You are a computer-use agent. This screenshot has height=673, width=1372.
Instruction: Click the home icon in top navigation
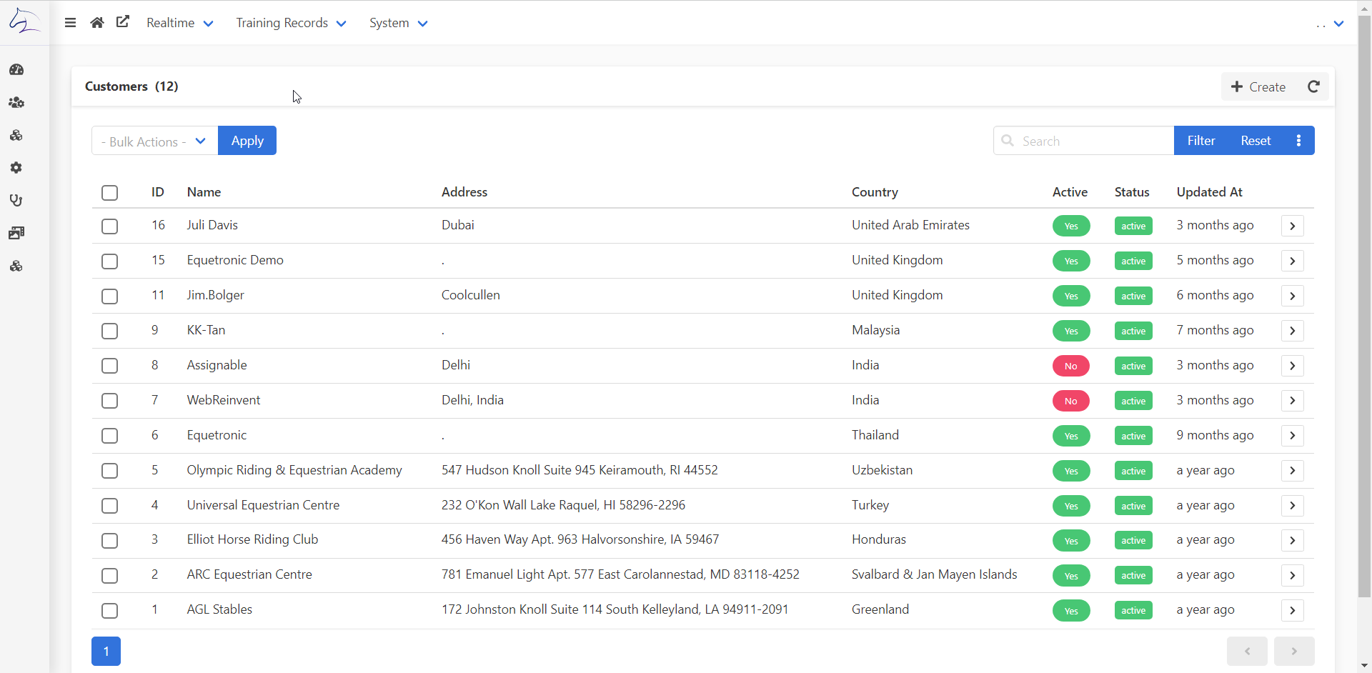(x=96, y=22)
